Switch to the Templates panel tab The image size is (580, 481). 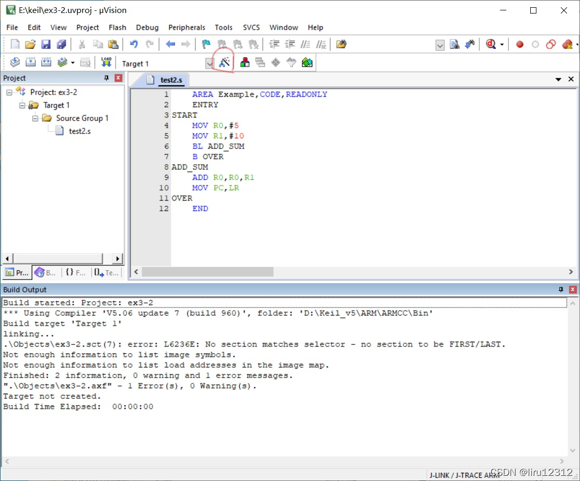coord(106,273)
